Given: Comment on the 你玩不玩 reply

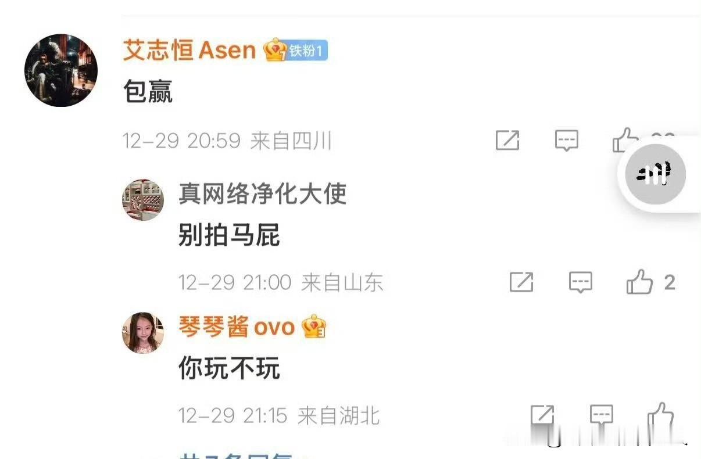Looking at the screenshot, I should coord(601,415).
